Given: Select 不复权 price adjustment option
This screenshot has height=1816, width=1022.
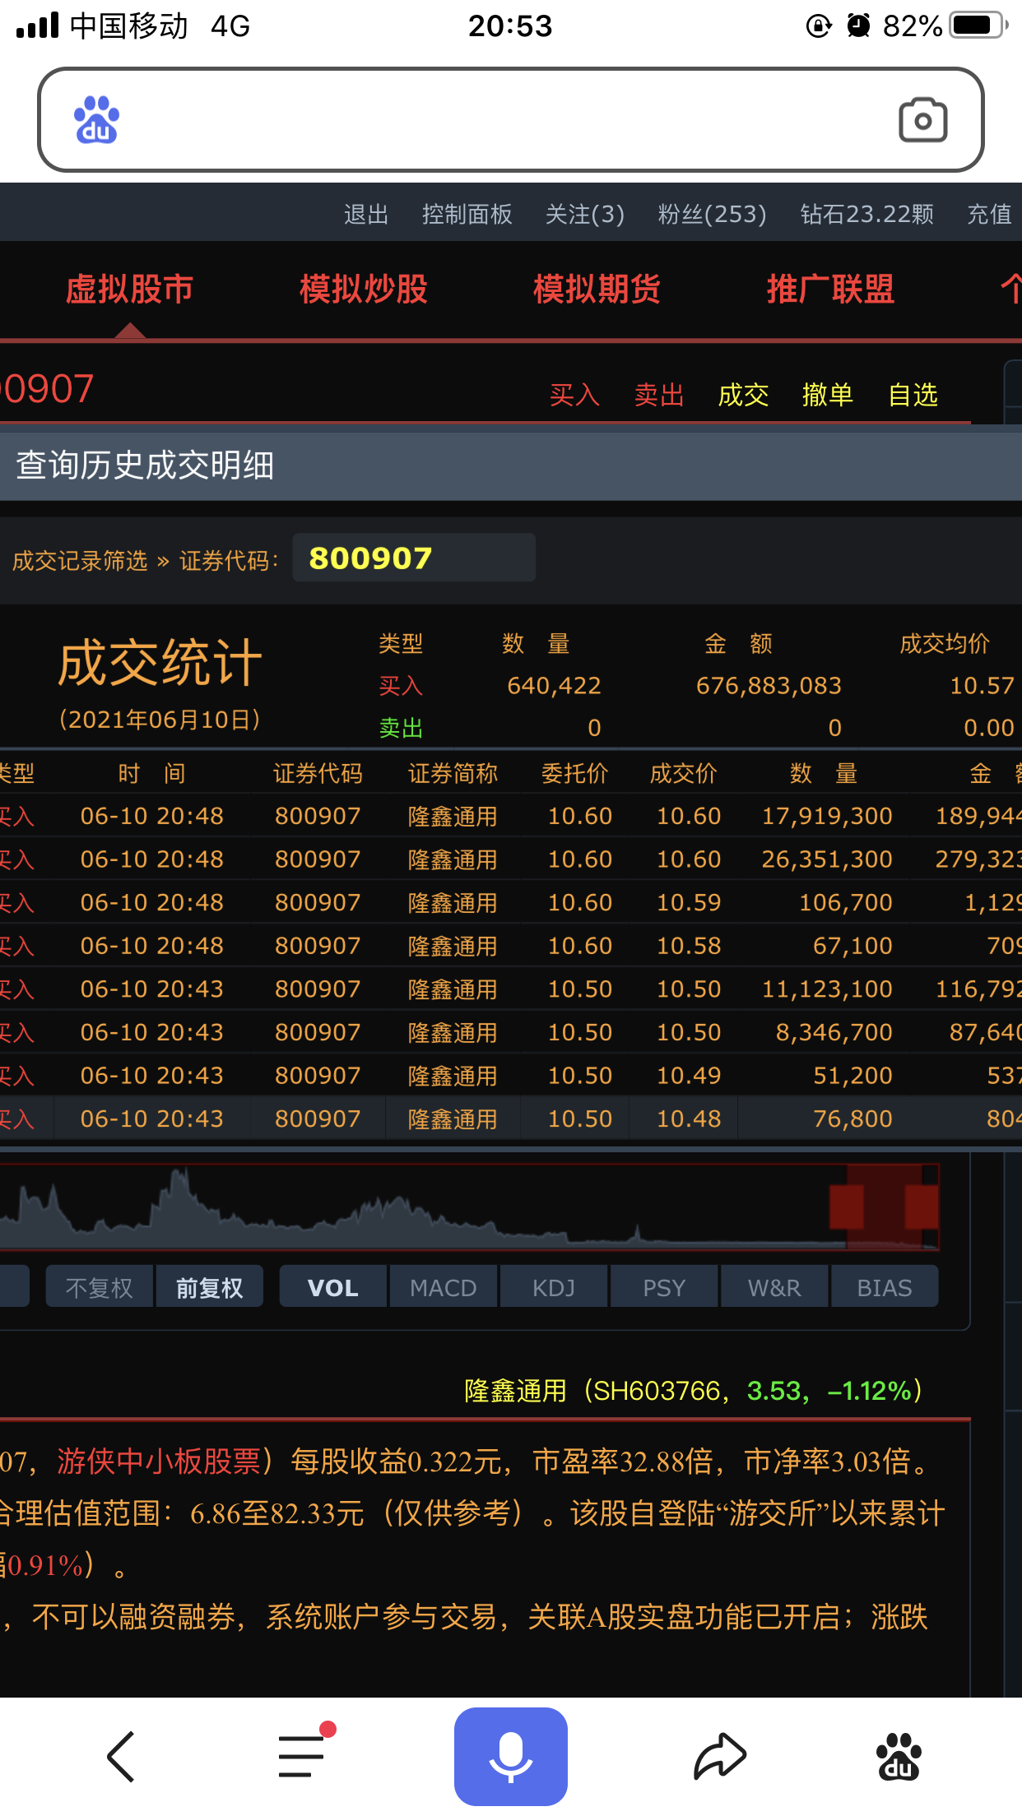Looking at the screenshot, I should click(100, 1287).
